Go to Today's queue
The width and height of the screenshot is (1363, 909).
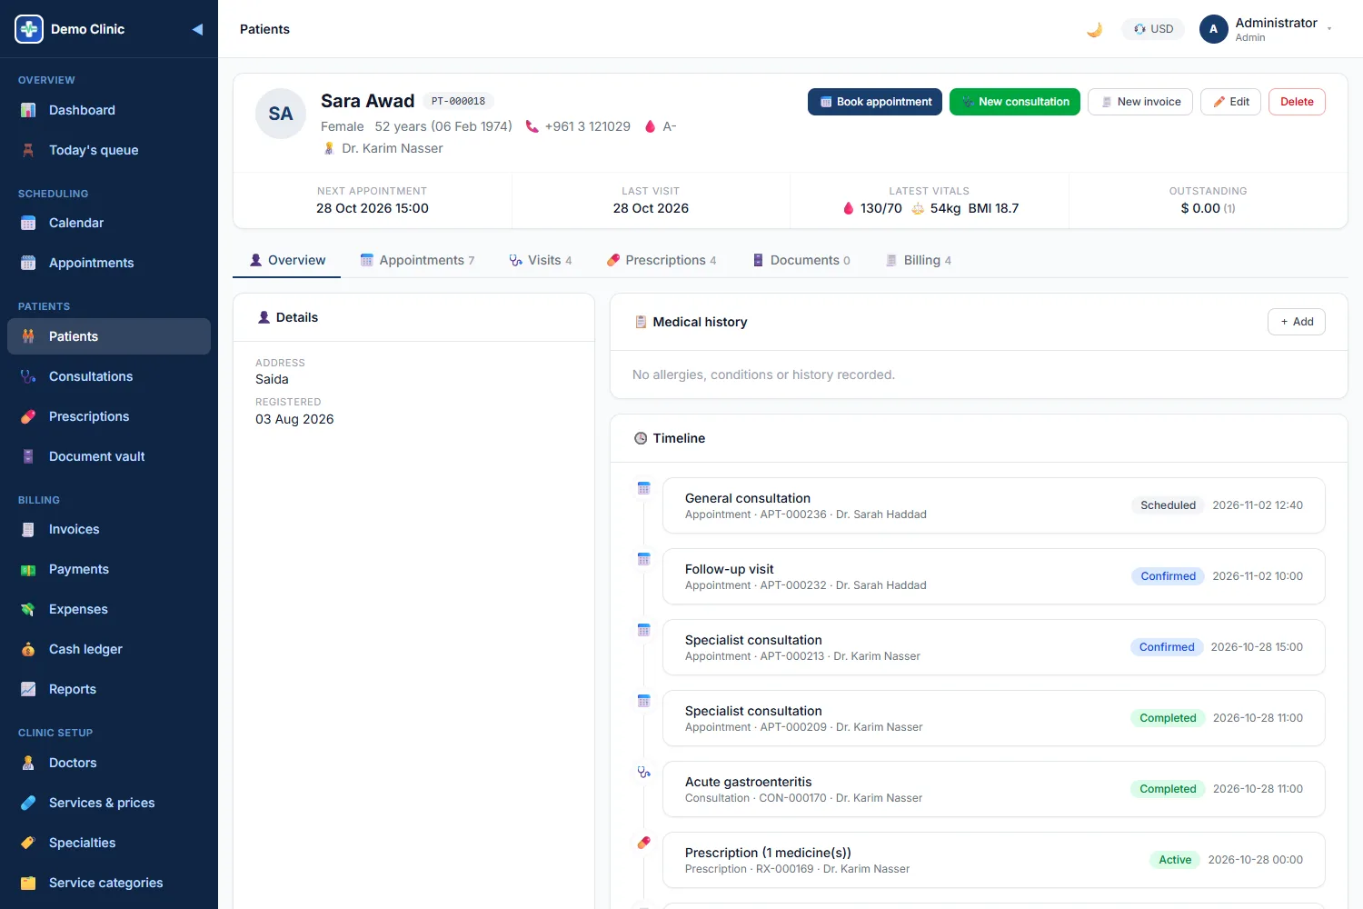109,150
